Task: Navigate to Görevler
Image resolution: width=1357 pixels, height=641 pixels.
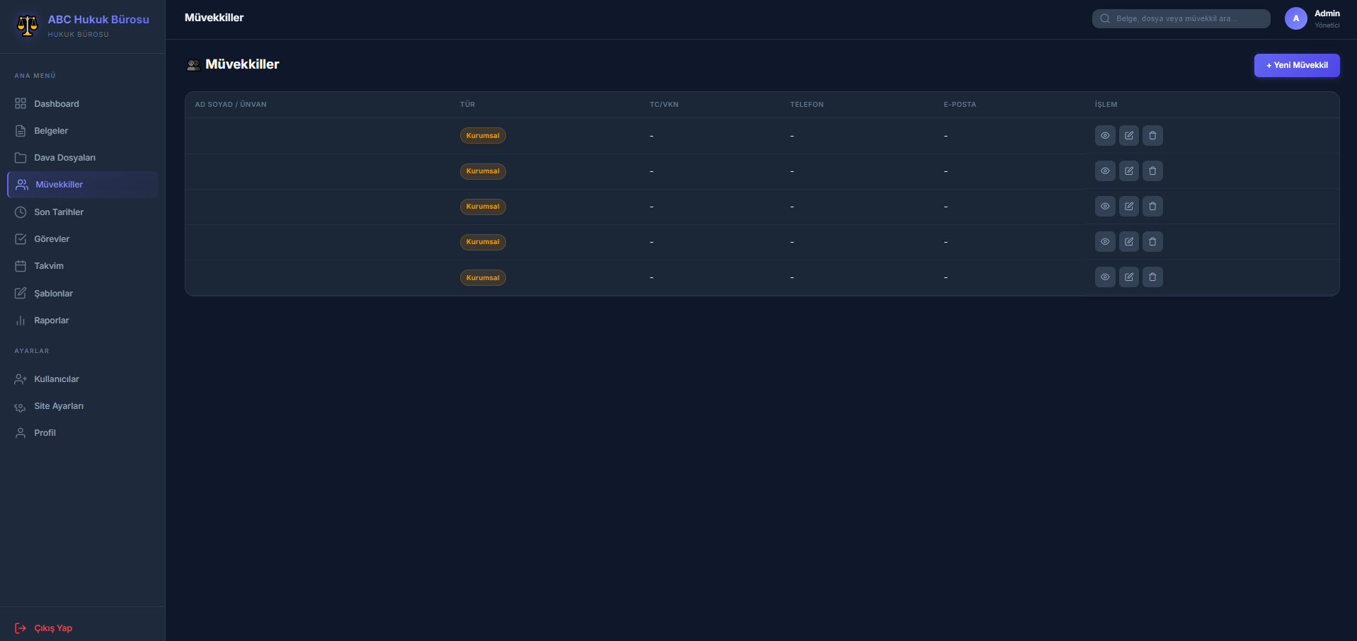Action: pyautogui.click(x=82, y=239)
